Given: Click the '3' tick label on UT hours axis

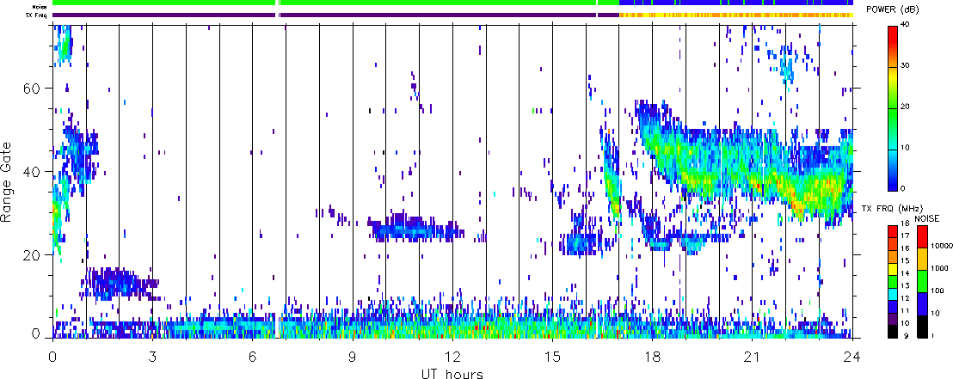Looking at the screenshot, I should click(152, 356).
